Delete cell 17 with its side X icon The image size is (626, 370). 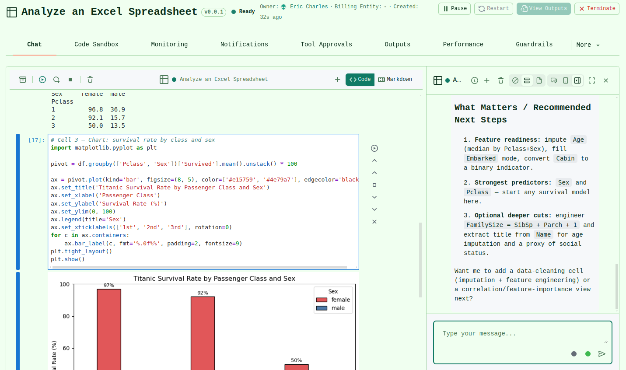click(x=374, y=222)
